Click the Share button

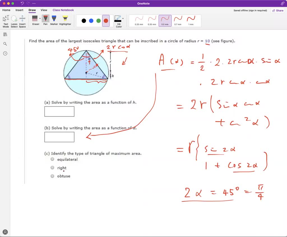(277, 10)
